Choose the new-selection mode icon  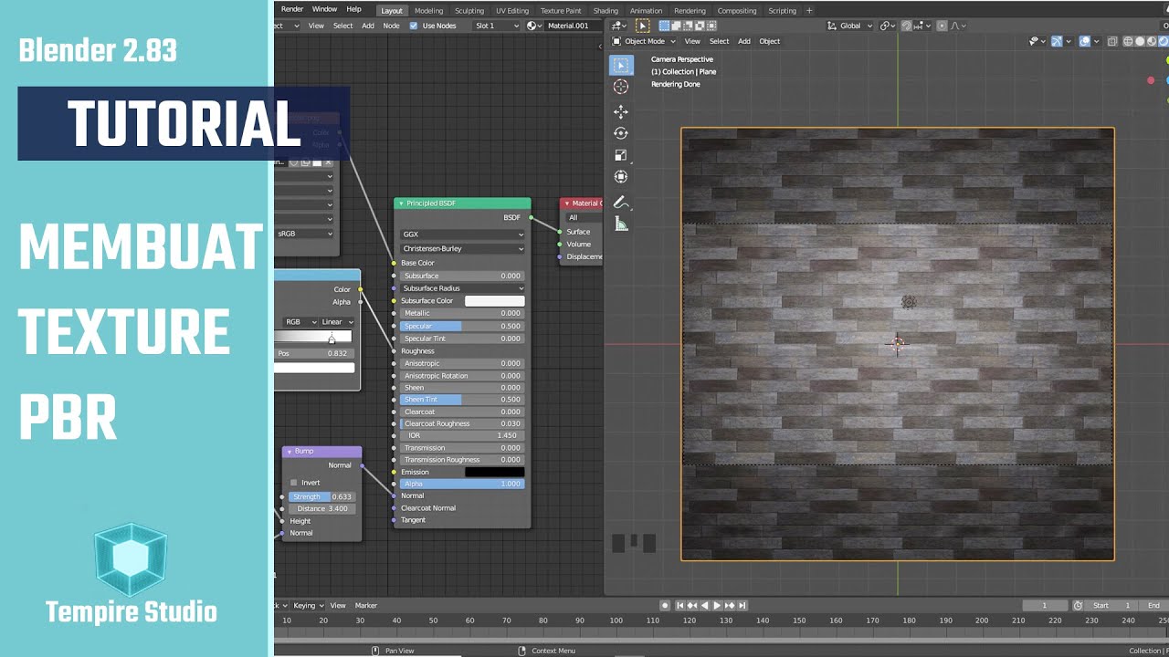(664, 26)
